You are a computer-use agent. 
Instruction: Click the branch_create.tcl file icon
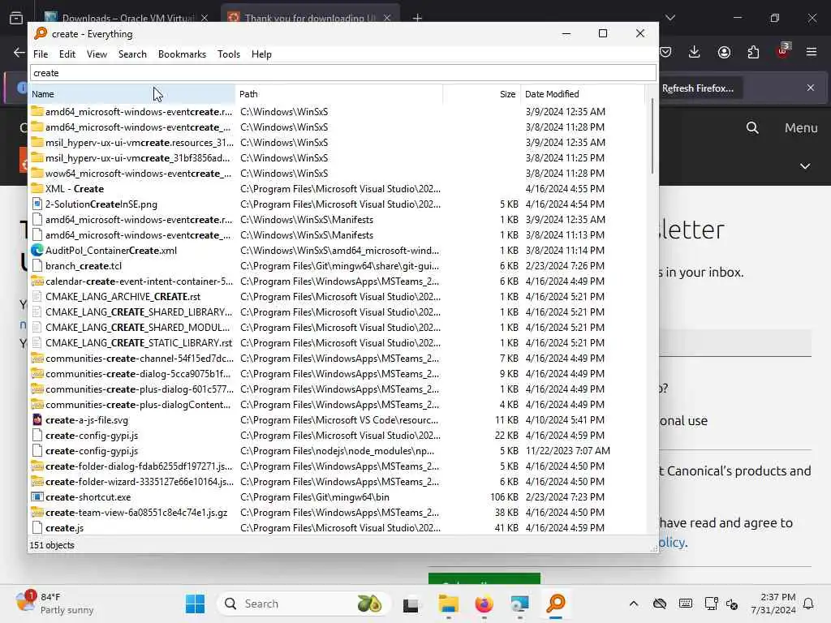click(x=37, y=266)
